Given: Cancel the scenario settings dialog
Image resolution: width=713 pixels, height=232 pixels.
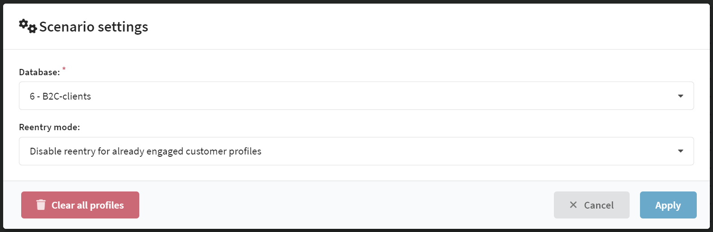Looking at the screenshot, I should [x=592, y=205].
